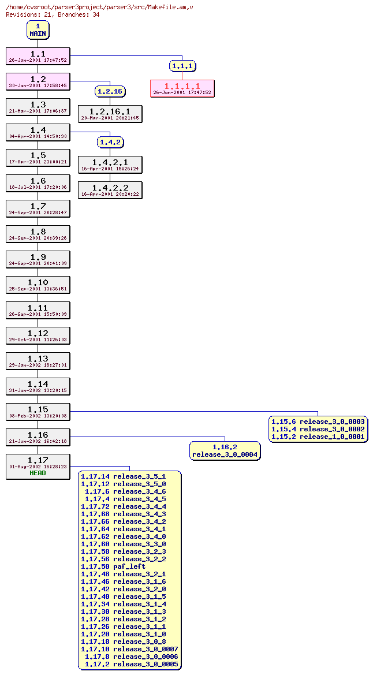
Task: Open revision 1.5 box
Action: point(38,158)
